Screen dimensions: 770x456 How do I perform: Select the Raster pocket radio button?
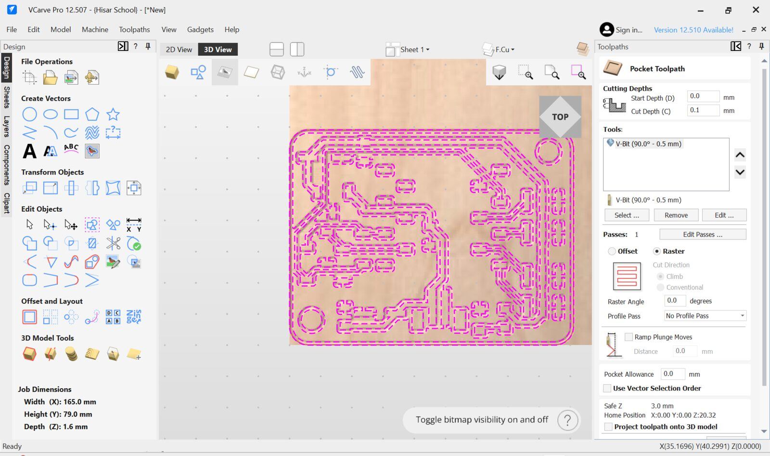click(657, 251)
